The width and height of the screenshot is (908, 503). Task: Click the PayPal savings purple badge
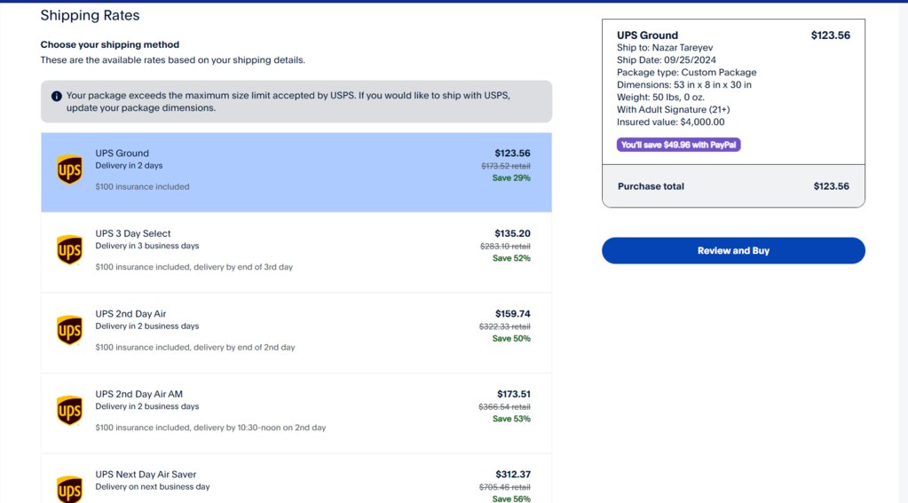coord(678,145)
